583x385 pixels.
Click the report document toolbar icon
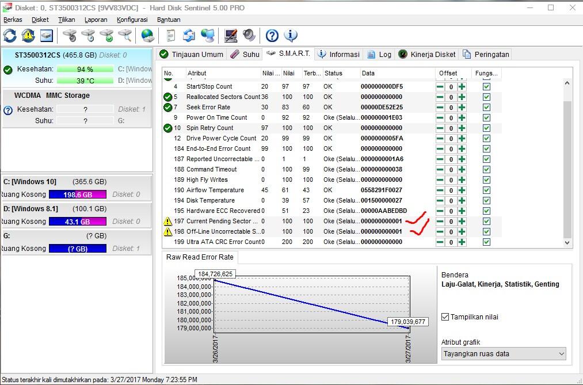tap(171, 36)
